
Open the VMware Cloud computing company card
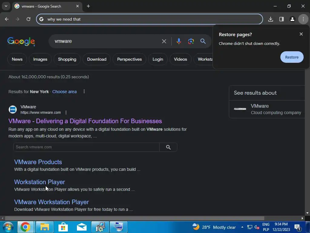[x=267, y=109]
